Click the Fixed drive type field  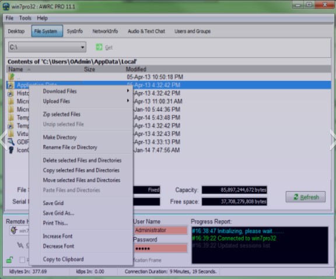click(x=147, y=190)
